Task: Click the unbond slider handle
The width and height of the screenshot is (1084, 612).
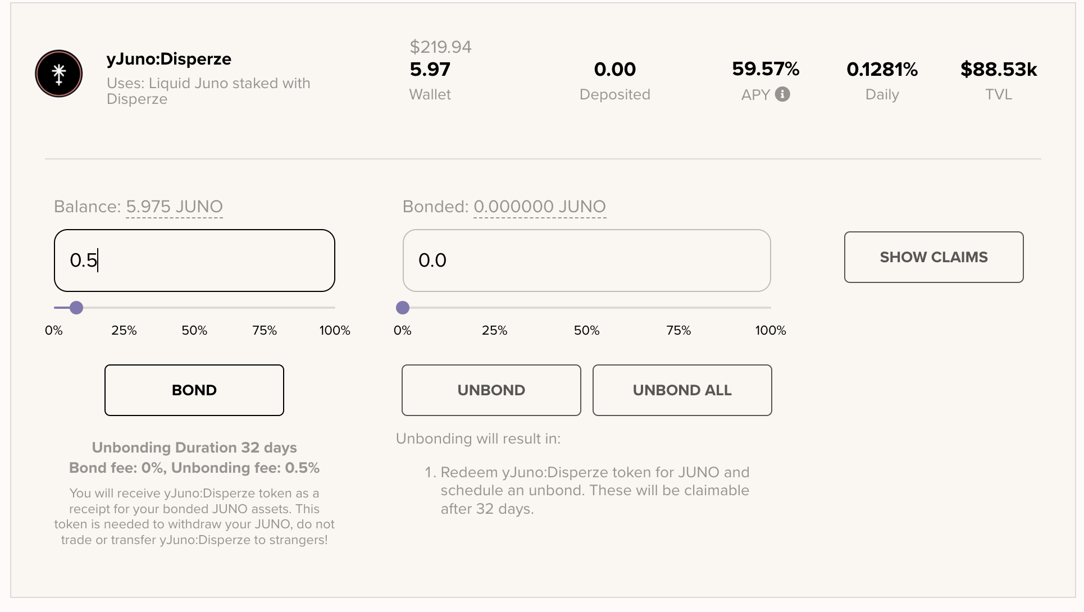Action: pyautogui.click(x=403, y=308)
